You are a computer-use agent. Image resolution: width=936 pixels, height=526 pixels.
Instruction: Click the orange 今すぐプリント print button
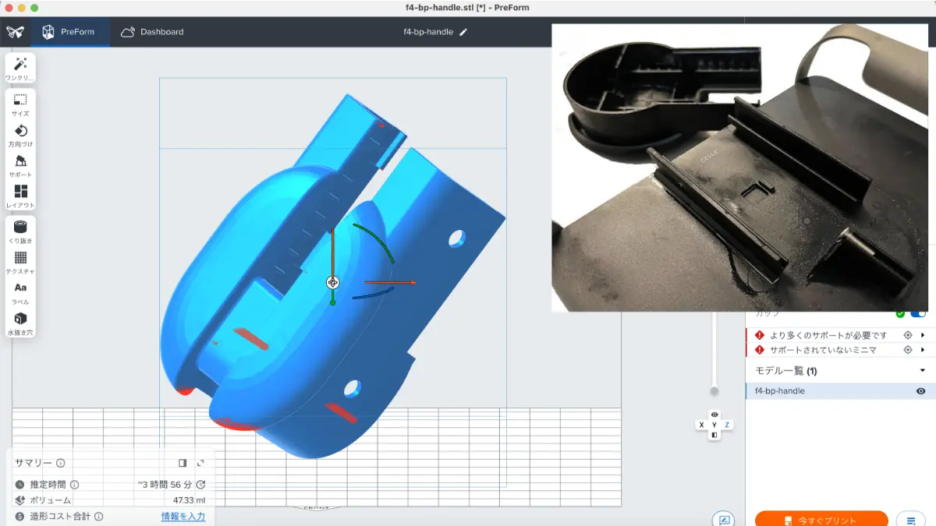point(821,520)
